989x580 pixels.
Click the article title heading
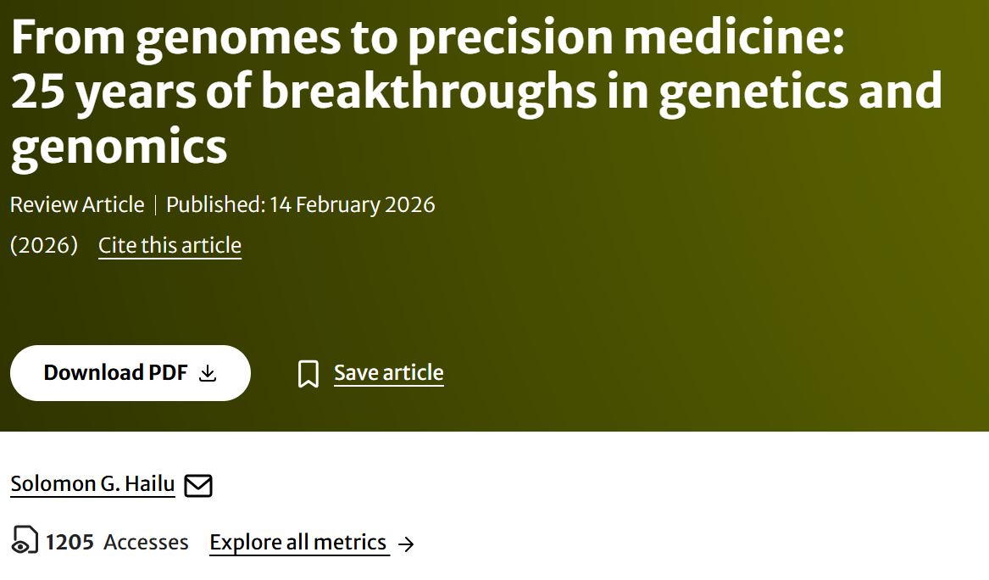(x=477, y=92)
